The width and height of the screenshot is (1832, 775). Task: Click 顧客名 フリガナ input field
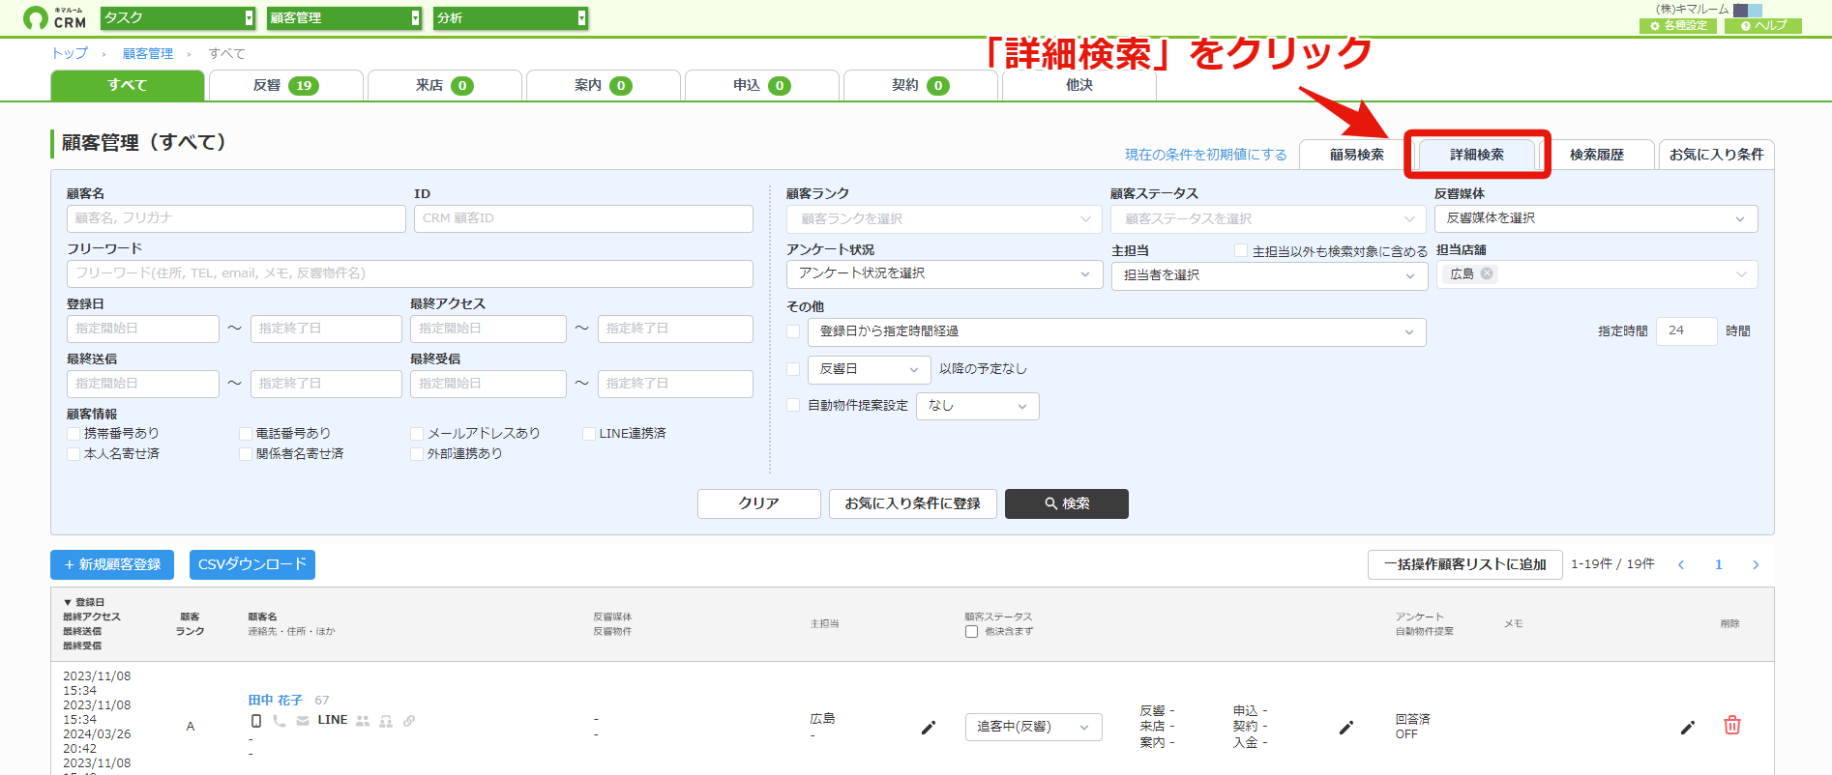236,218
